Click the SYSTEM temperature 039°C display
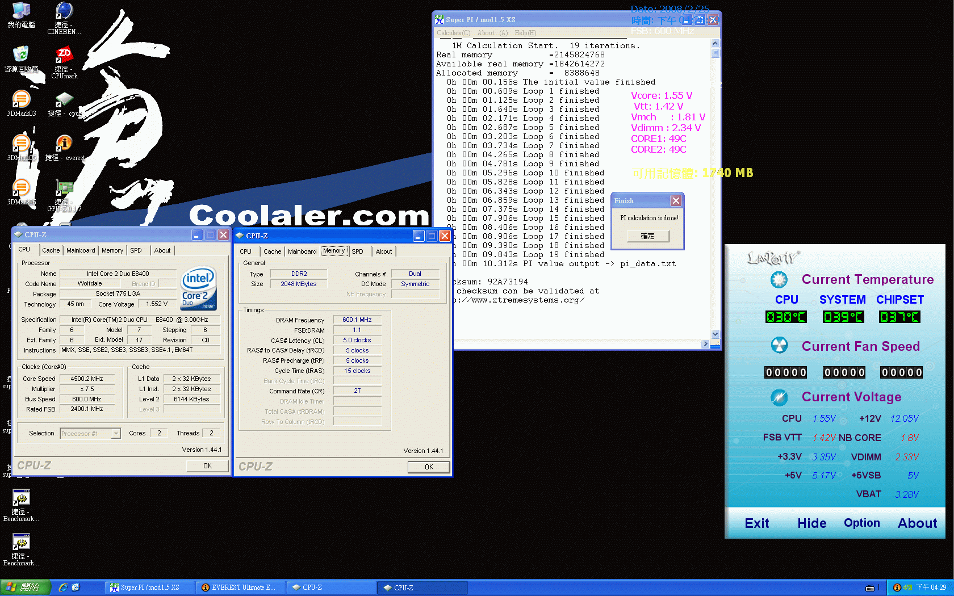The image size is (954, 596). (843, 317)
